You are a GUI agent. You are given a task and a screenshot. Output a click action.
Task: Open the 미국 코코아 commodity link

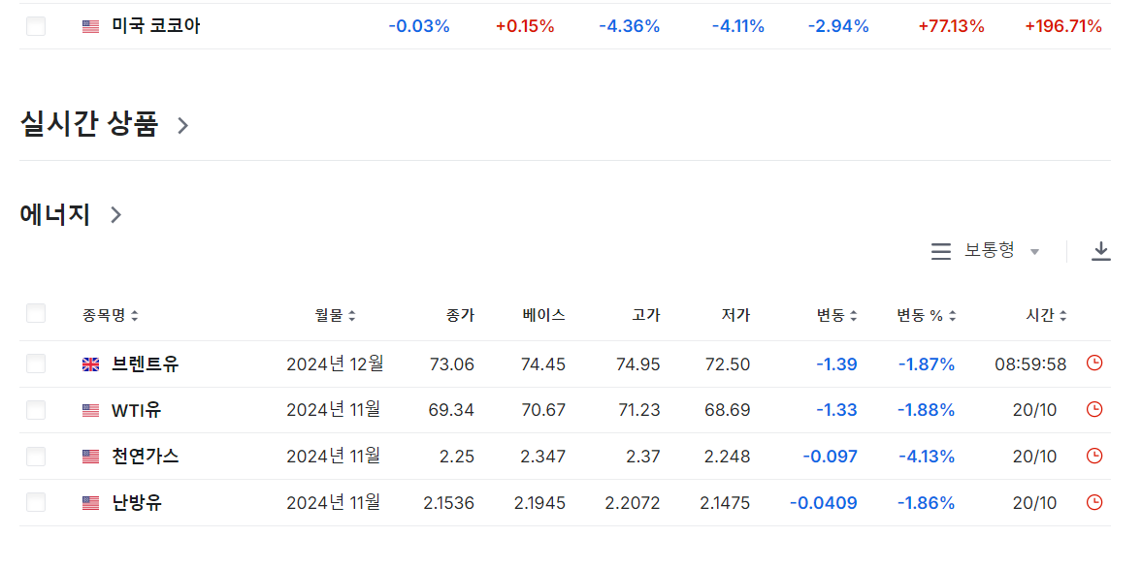pyautogui.click(x=156, y=26)
